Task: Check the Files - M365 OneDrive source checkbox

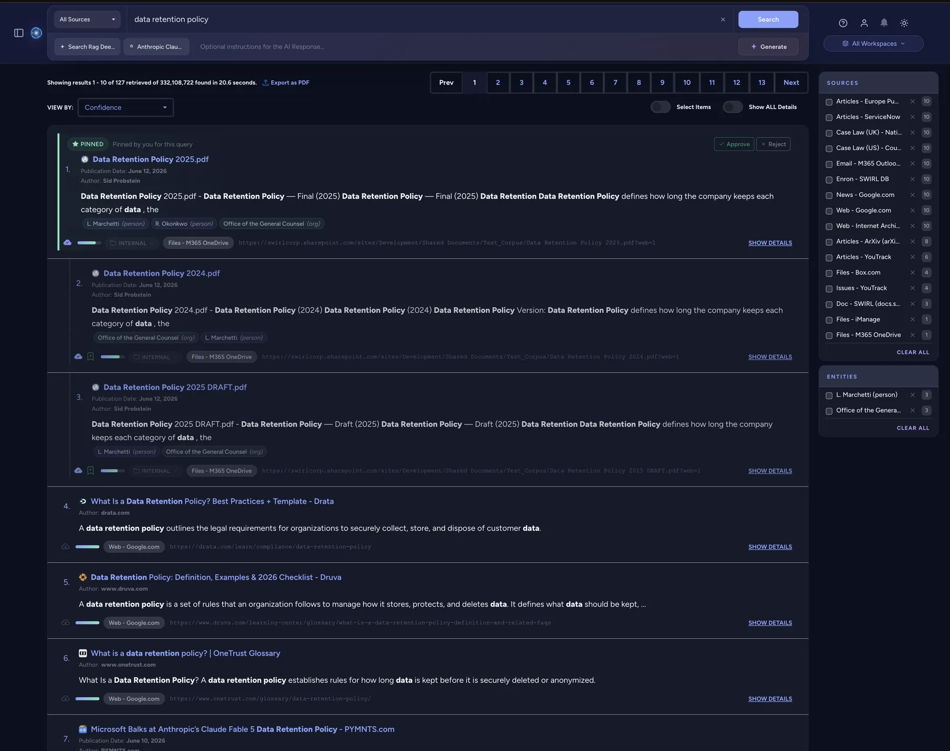Action: 829,335
